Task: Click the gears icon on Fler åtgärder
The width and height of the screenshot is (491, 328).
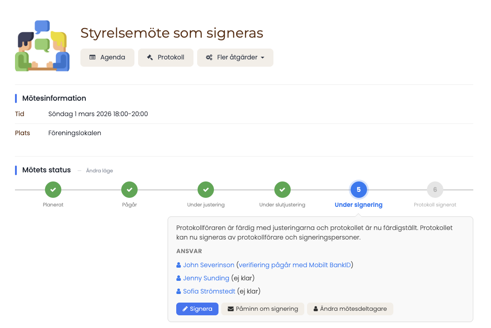Action: point(209,58)
